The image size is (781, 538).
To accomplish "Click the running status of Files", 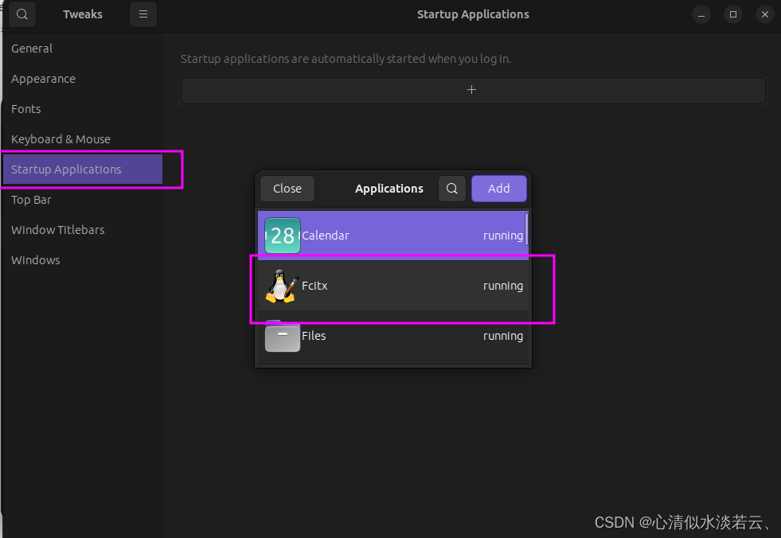I will (x=503, y=336).
